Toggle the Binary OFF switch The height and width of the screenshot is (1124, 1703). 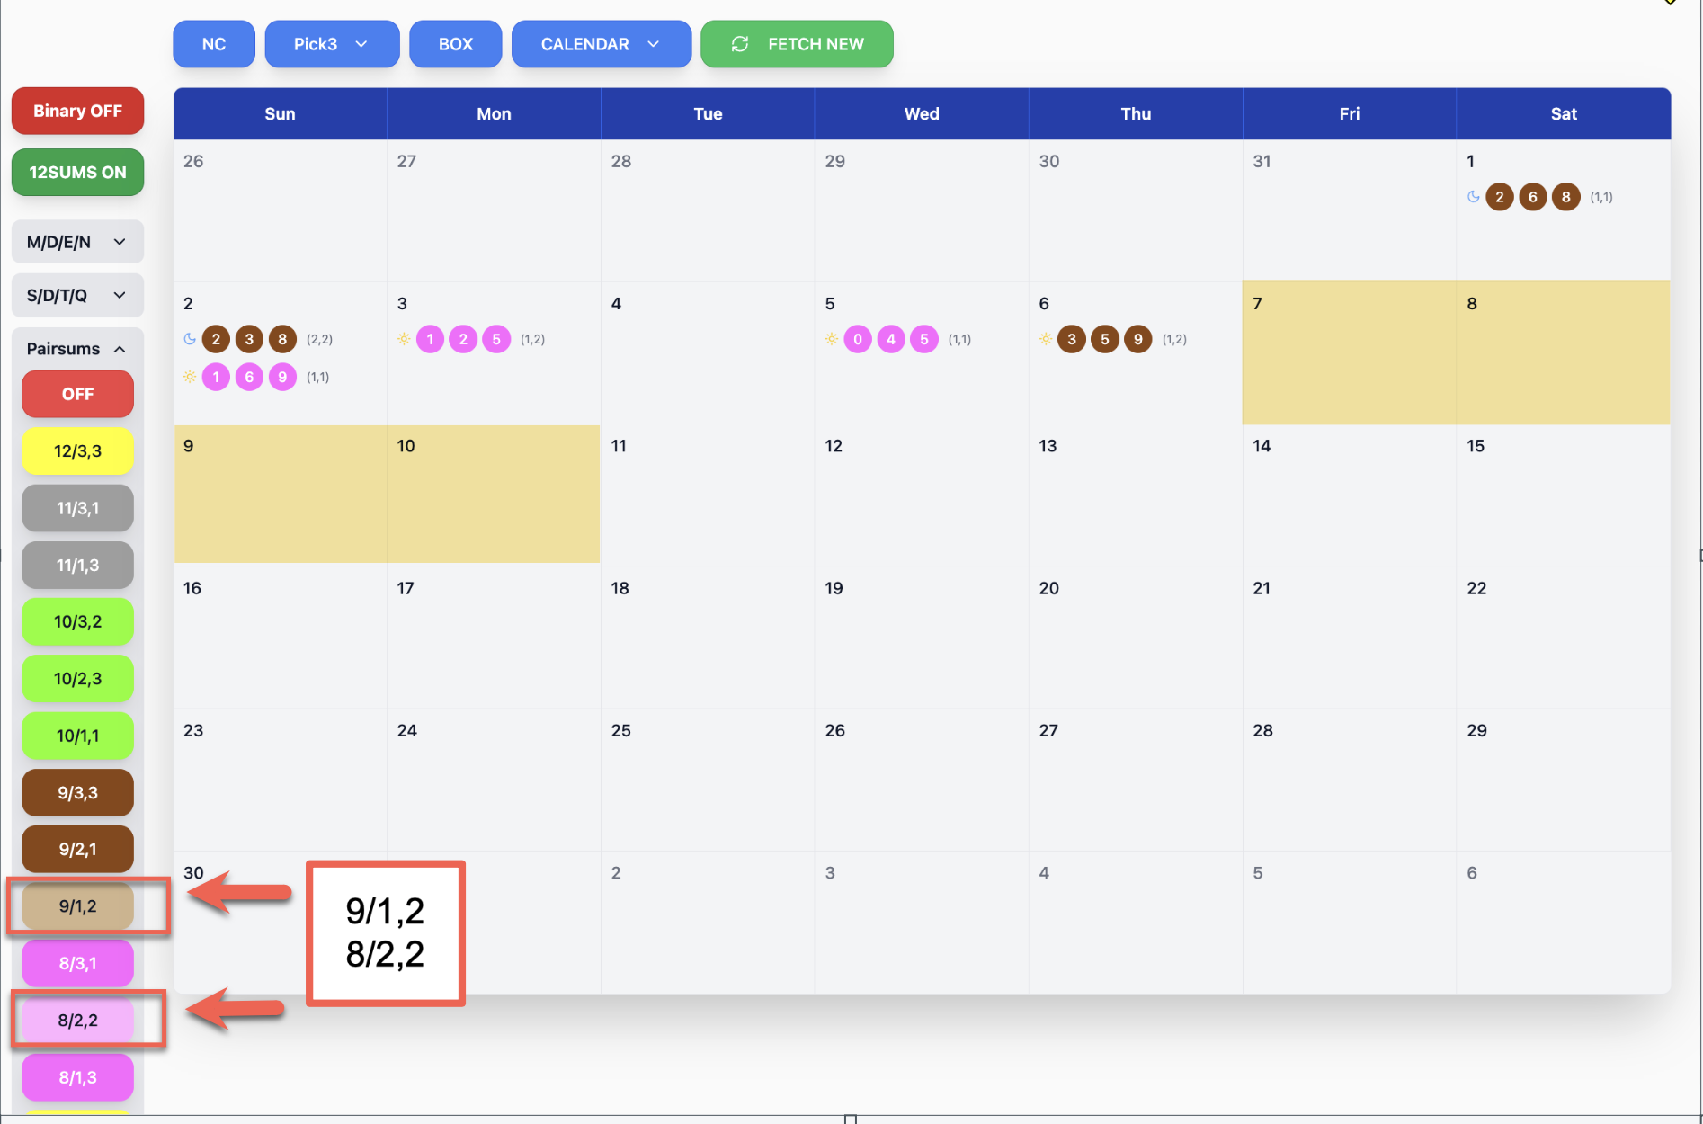(77, 111)
